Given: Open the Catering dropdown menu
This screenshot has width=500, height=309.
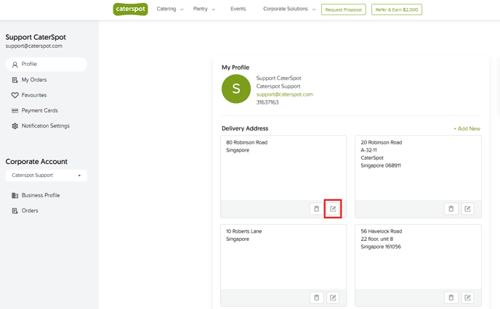Looking at the screenshot, I should (170, 9).
